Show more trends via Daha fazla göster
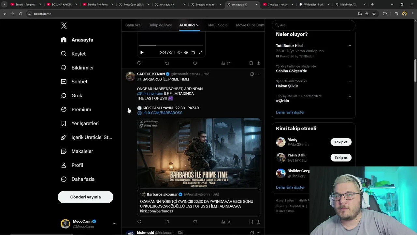 (x=290, y=112)
